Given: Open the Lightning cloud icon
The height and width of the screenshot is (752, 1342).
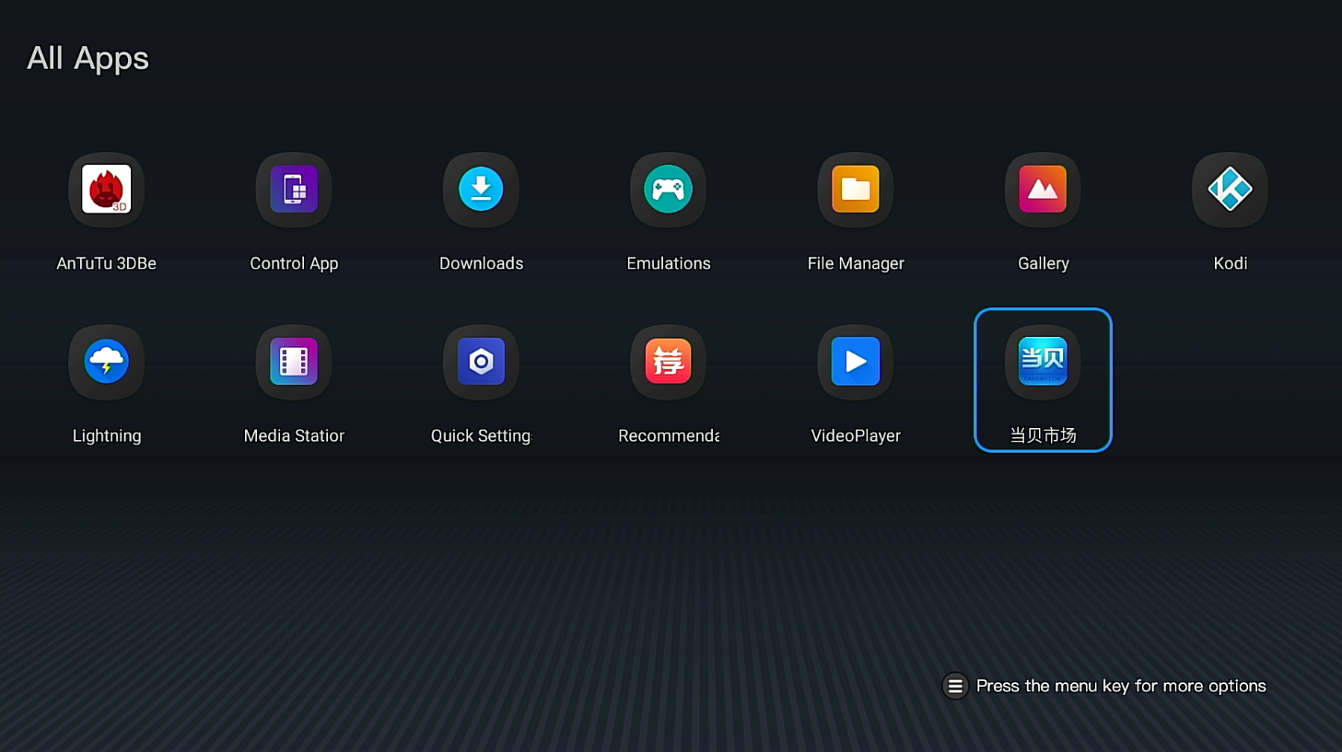Looking at the screenshot, I should click(x=106, y=362).
